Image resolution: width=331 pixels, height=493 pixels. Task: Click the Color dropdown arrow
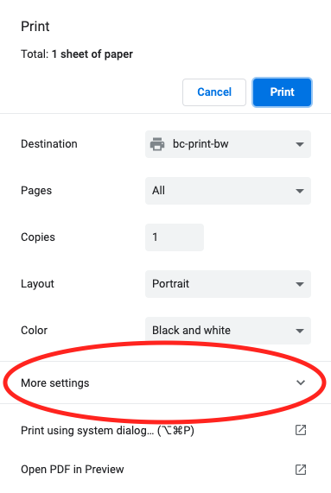pyautogui.click(x=300, y=331)
